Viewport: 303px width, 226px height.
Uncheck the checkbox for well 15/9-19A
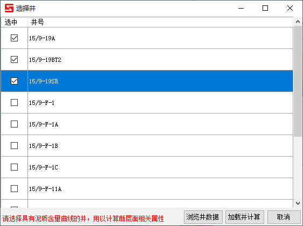click(15, 38)
